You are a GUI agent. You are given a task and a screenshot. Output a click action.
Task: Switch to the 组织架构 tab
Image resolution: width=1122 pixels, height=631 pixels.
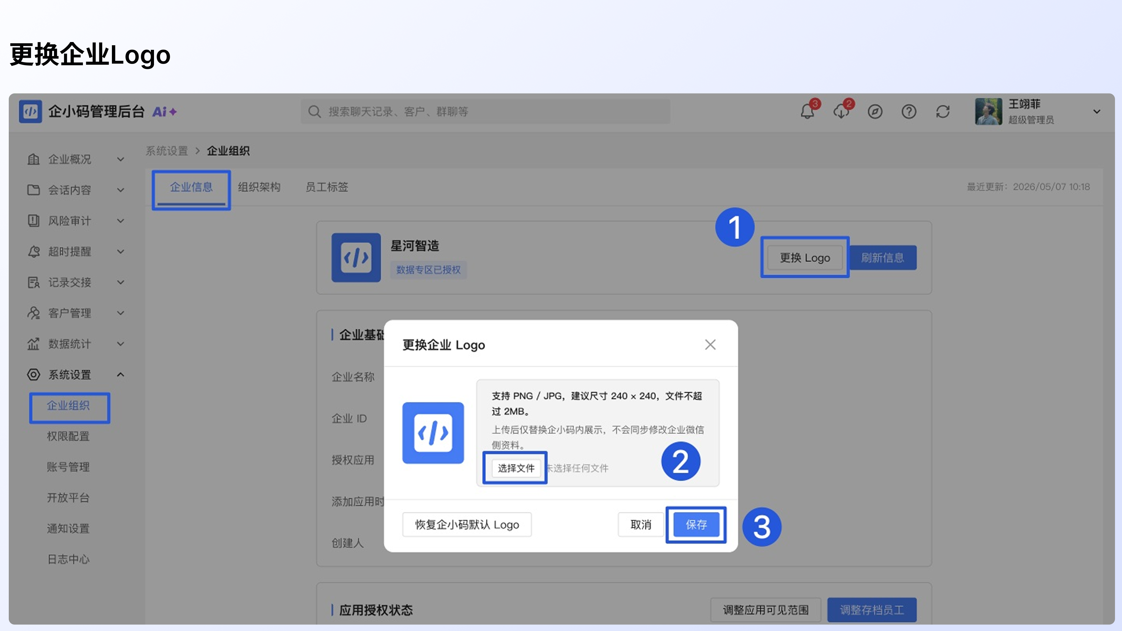259,187
